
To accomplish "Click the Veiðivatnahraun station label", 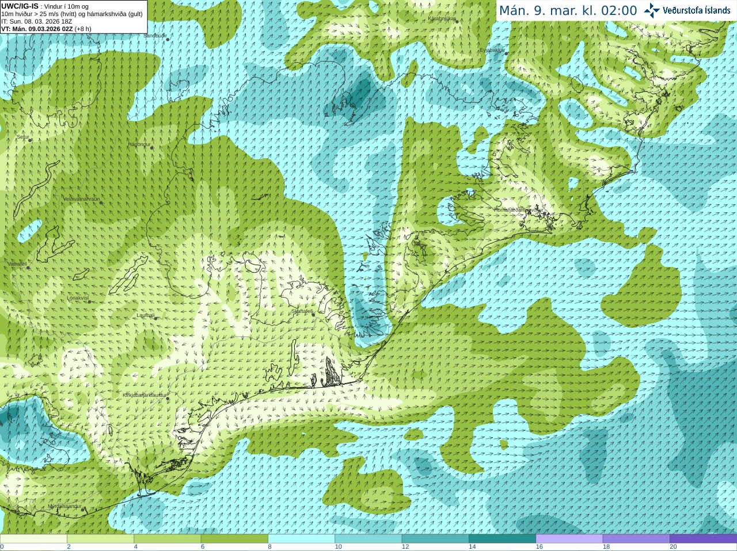I will tap(81, 199).
